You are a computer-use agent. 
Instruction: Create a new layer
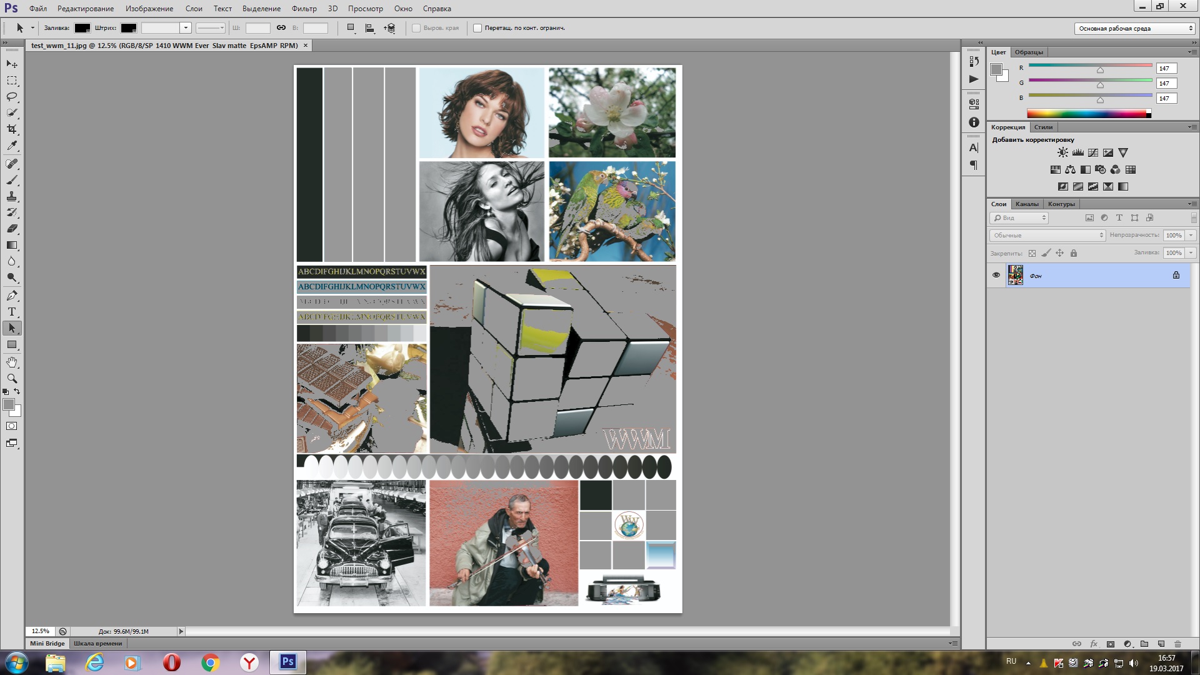(1161, 644)
